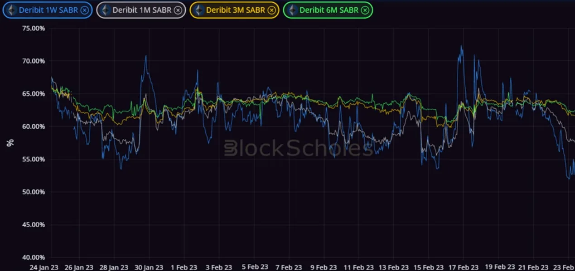Click the 26 Jan 23 date label

[x=78, y=267]
